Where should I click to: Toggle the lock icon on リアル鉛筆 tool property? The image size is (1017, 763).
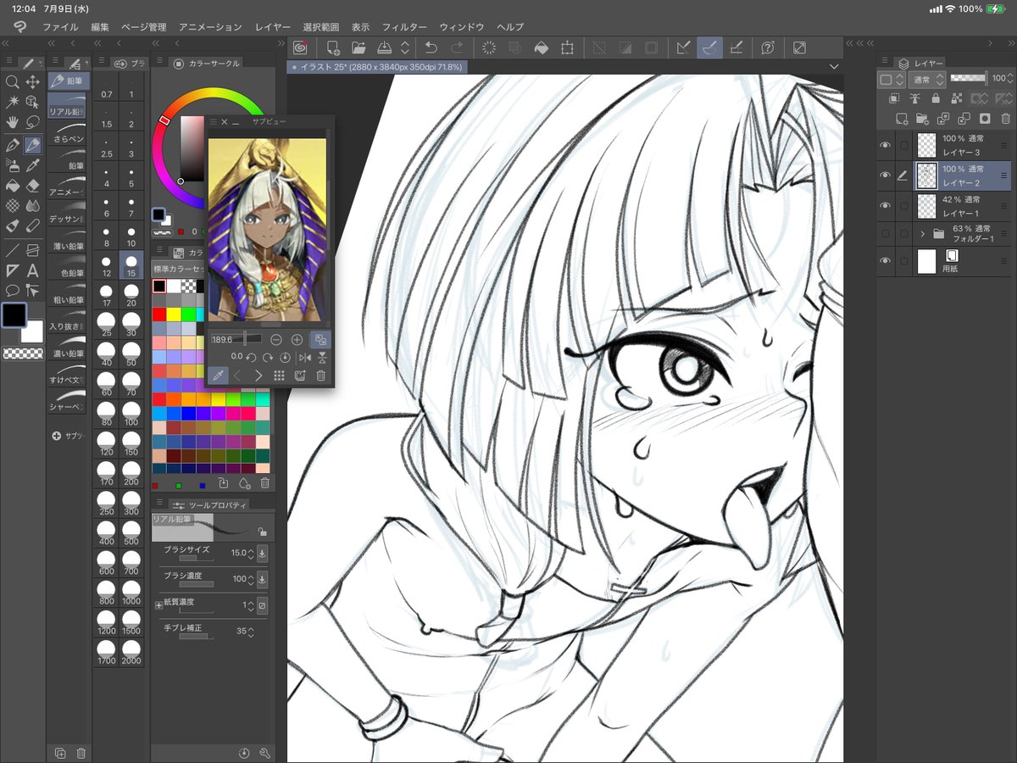(x=263, y=532)
